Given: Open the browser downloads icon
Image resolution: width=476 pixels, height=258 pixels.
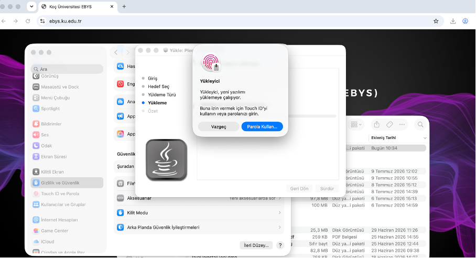Looking at the screenshot, I should coord(453,21).
